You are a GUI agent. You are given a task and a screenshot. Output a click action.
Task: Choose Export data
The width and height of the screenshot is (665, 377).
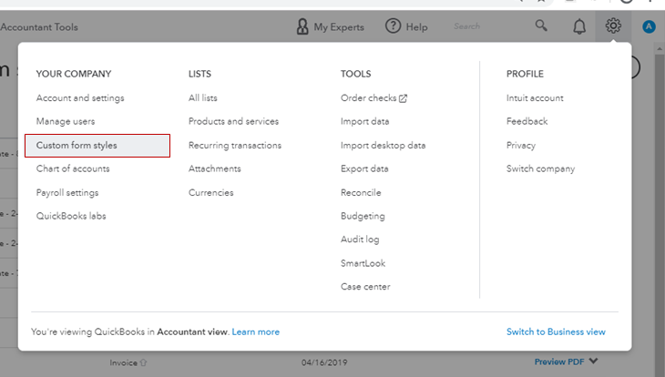364,168
